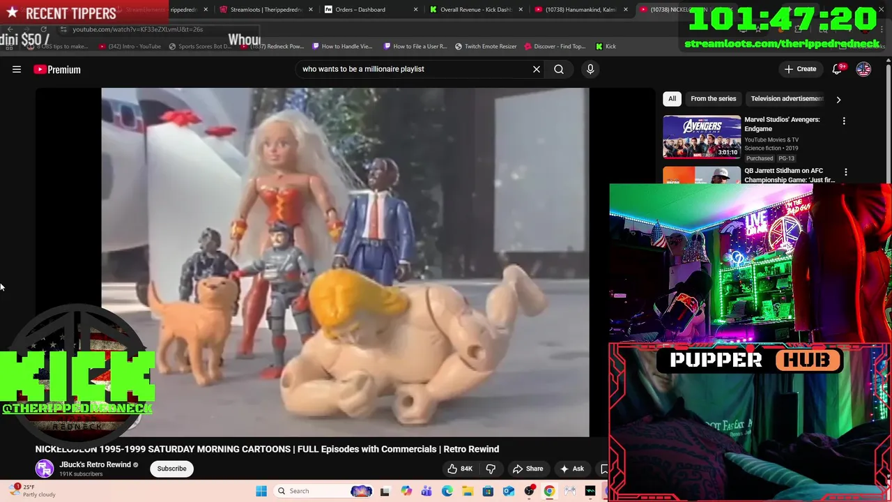Open the game controller taskbar app
This screenshot has height=502, width=892.
click(x=570, y=491)
